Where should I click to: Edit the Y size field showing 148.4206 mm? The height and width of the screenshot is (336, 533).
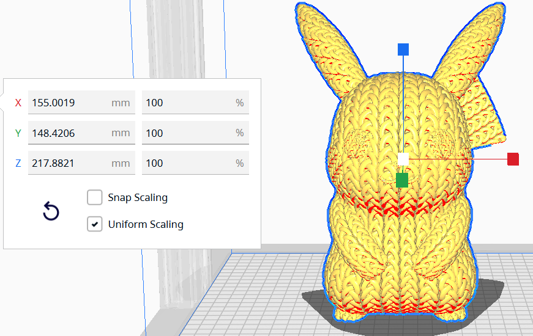click(x=81, y=133)
